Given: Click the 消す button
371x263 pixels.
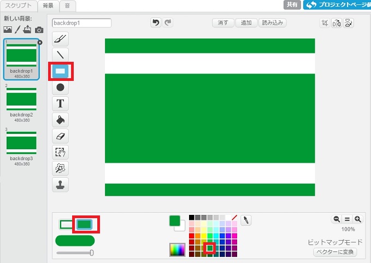Looking at the screenshot, I should (x=223, y=23).
